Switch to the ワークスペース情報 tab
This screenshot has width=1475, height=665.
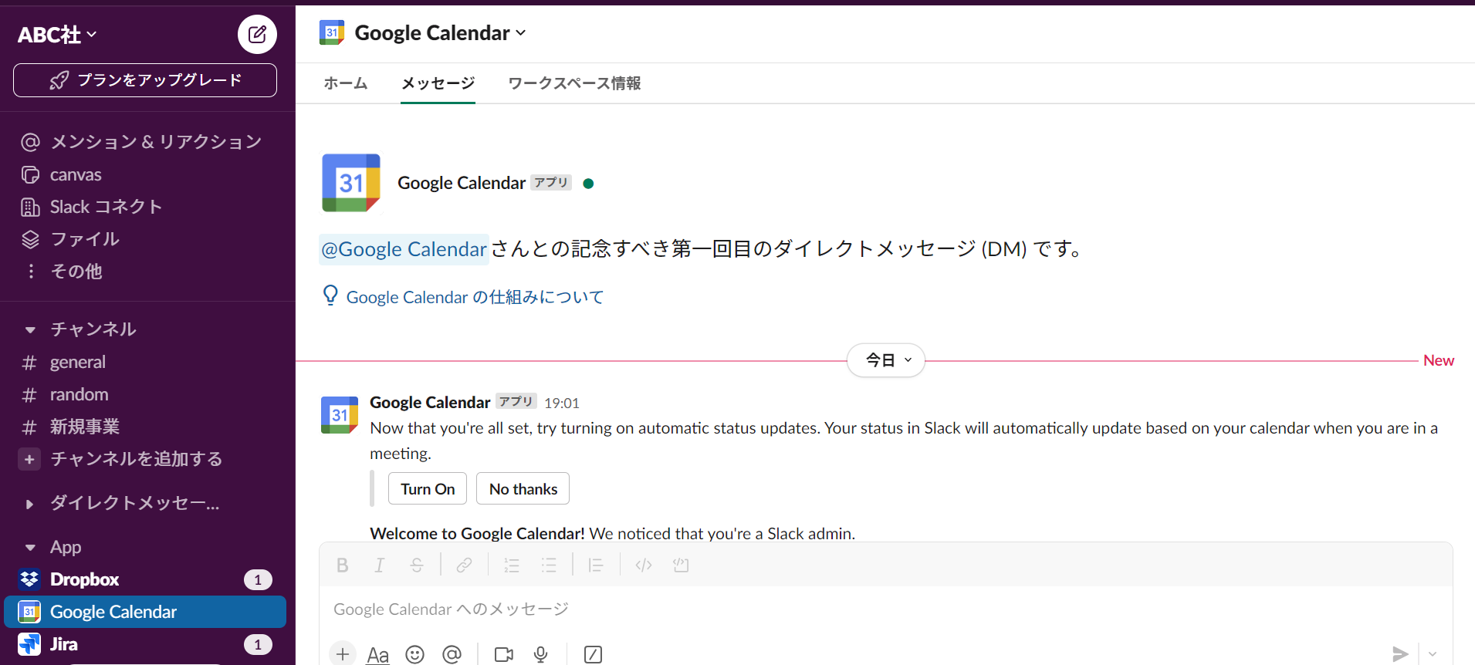574,83
